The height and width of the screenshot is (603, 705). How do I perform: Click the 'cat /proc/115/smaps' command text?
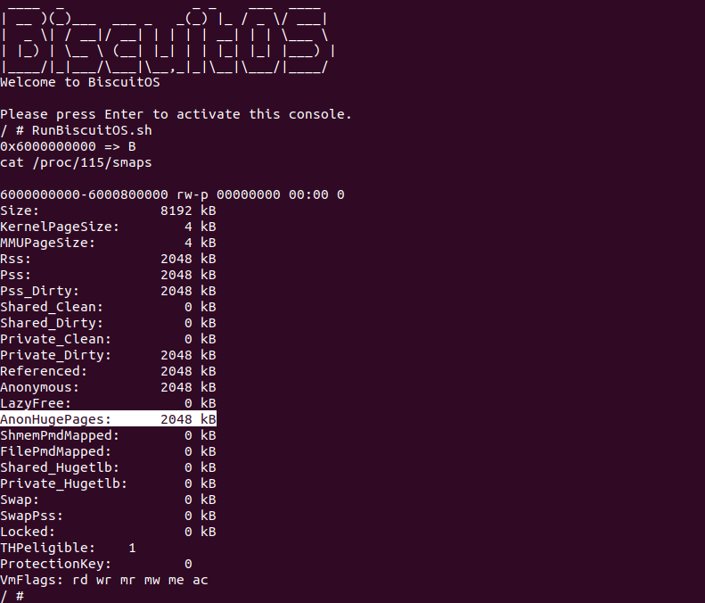(76, 162)
